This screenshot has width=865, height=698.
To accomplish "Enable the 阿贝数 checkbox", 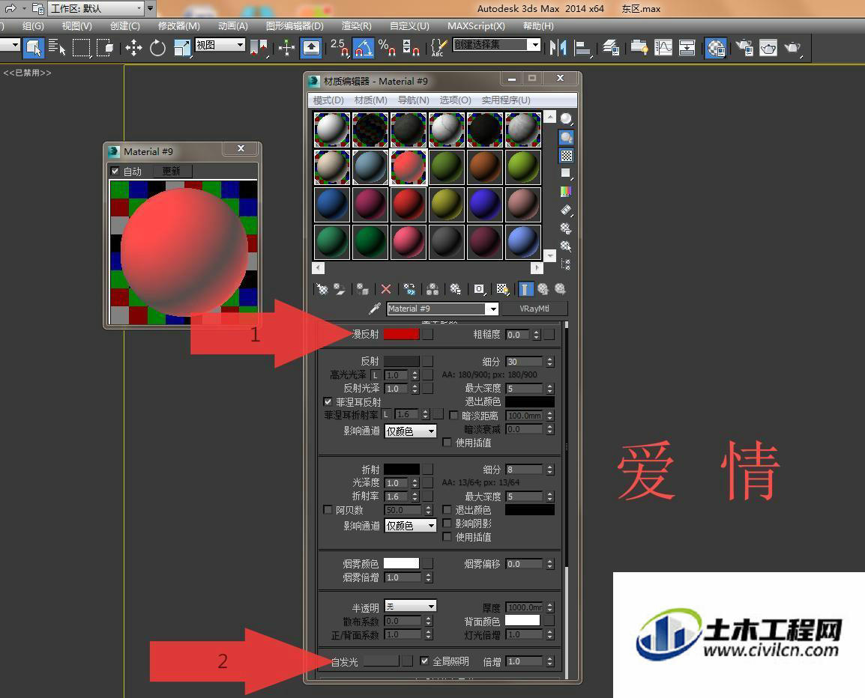I will pos(328,510).
